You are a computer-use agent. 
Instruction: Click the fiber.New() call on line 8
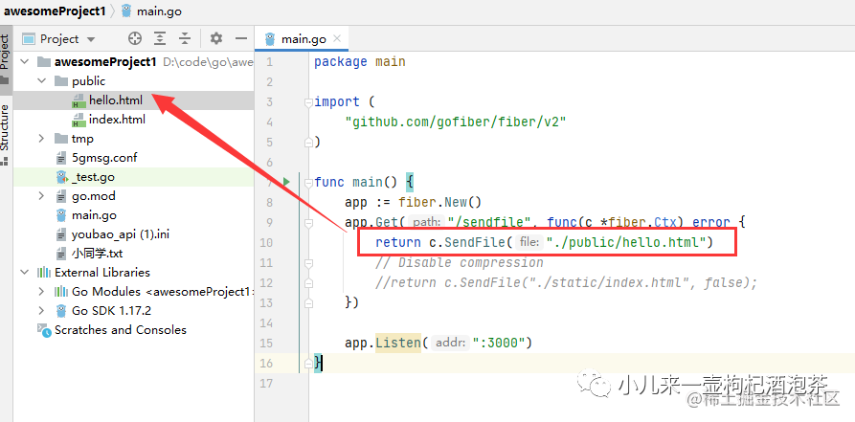click(x=440, y=202)
